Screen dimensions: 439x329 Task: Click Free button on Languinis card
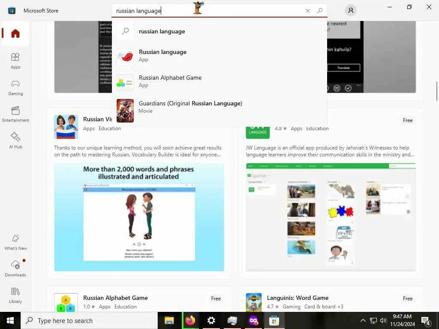tap(408, 299)
